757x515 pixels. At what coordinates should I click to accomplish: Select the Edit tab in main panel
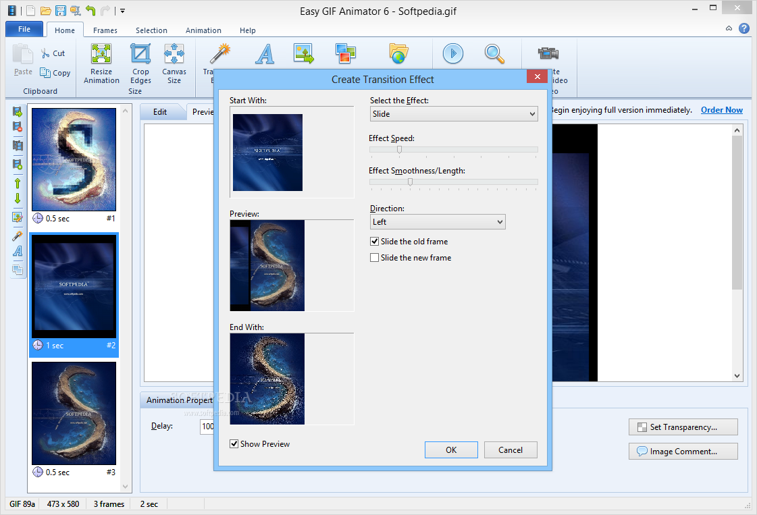click(x=160, y=112)
